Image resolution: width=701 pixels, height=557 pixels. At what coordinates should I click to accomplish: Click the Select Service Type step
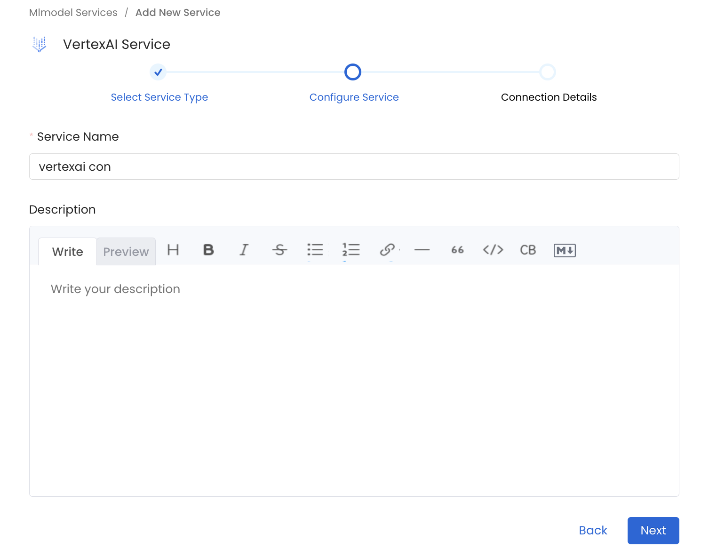[x=159, y=97]
